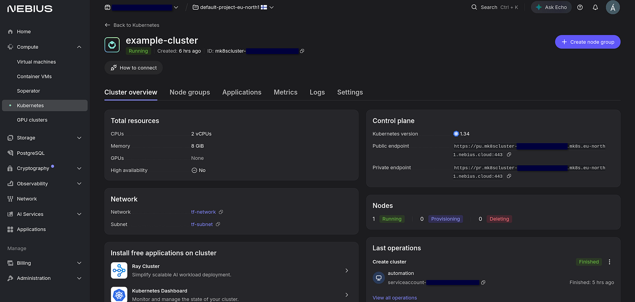Image resolution: width=635 pixels, height=302 pixels.
Task: Click the Provisioning nodes status badge
Action: point(445,219)
